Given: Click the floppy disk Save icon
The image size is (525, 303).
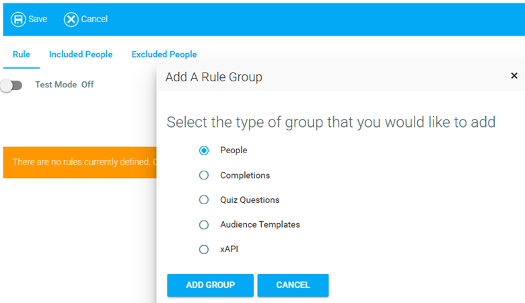Looking at the screenshot, I should tap(18, 19).
